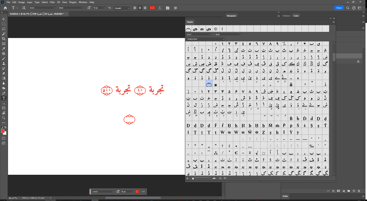Create new fill or adjustment layer
The width and height of the screenshot is (367, 201).
tap(343, 191)
